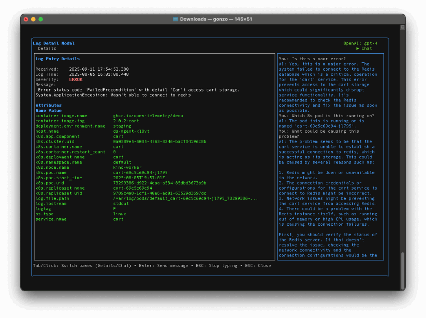Screen dimensions: 426x318
Task: Click the green arrow beside Chat
Action: 358,49
